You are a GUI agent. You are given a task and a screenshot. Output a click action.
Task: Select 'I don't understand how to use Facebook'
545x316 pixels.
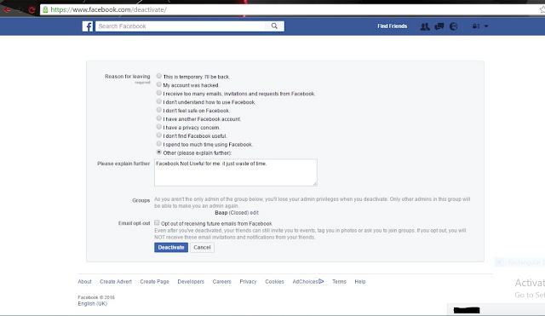pos(159,101)
